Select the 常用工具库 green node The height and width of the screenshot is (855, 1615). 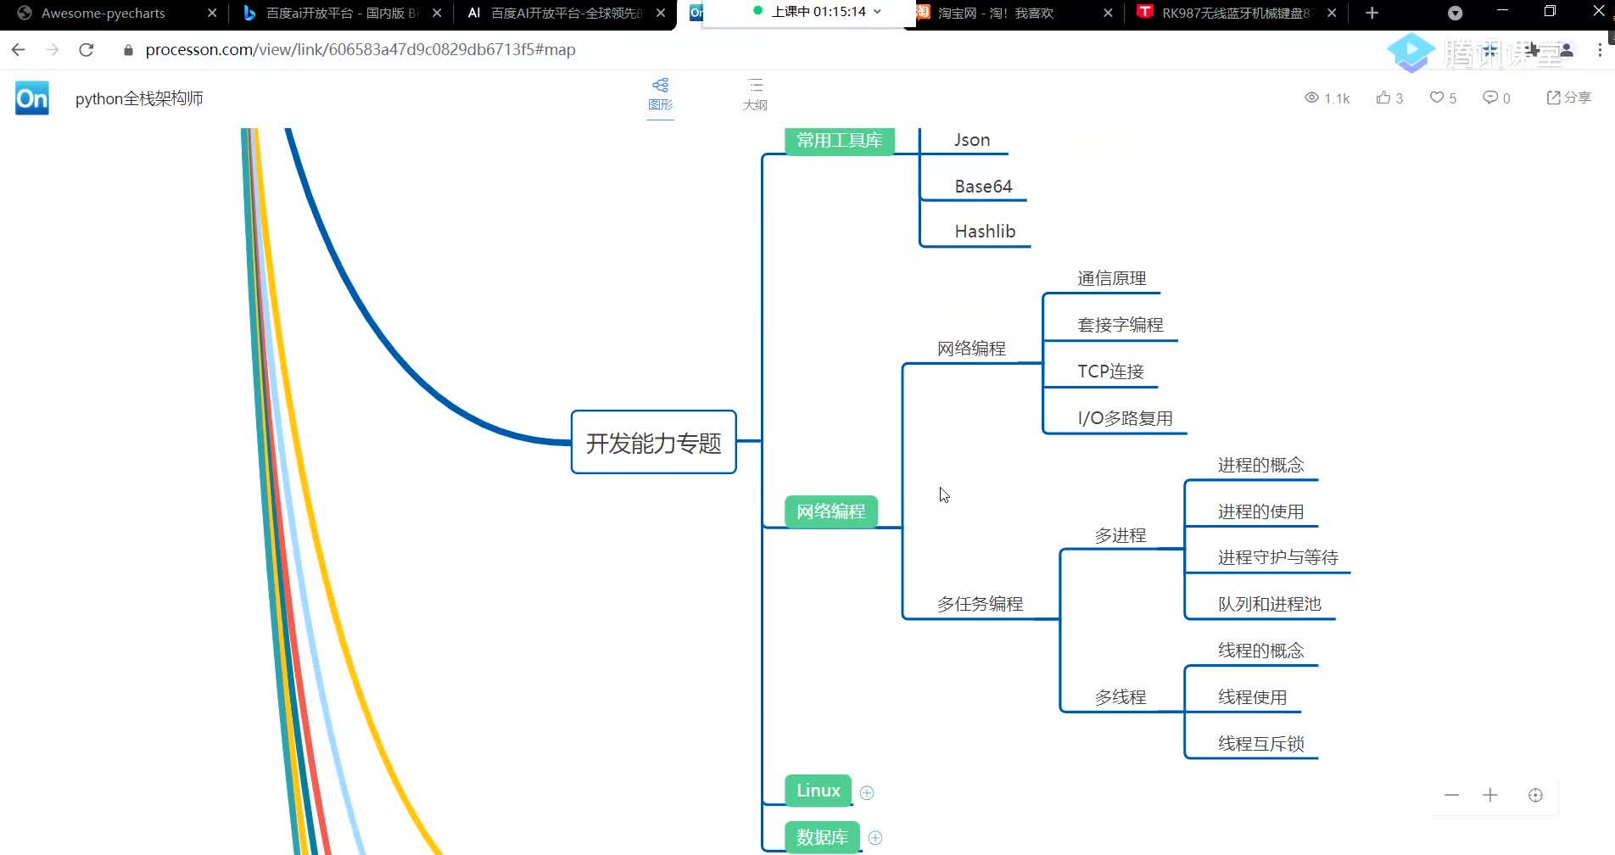[x=839, y=140]
